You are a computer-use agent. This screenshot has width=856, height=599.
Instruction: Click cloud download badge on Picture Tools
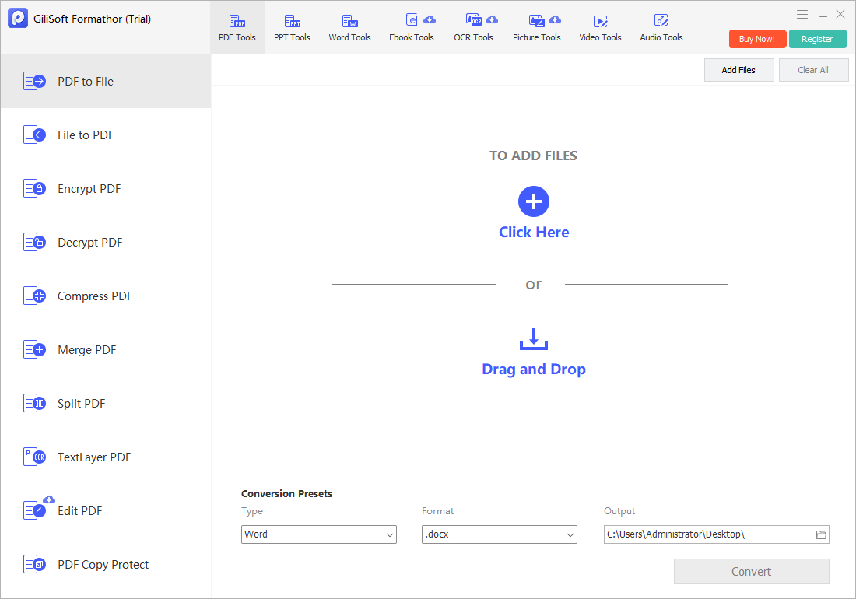click(x=555, y=19)
